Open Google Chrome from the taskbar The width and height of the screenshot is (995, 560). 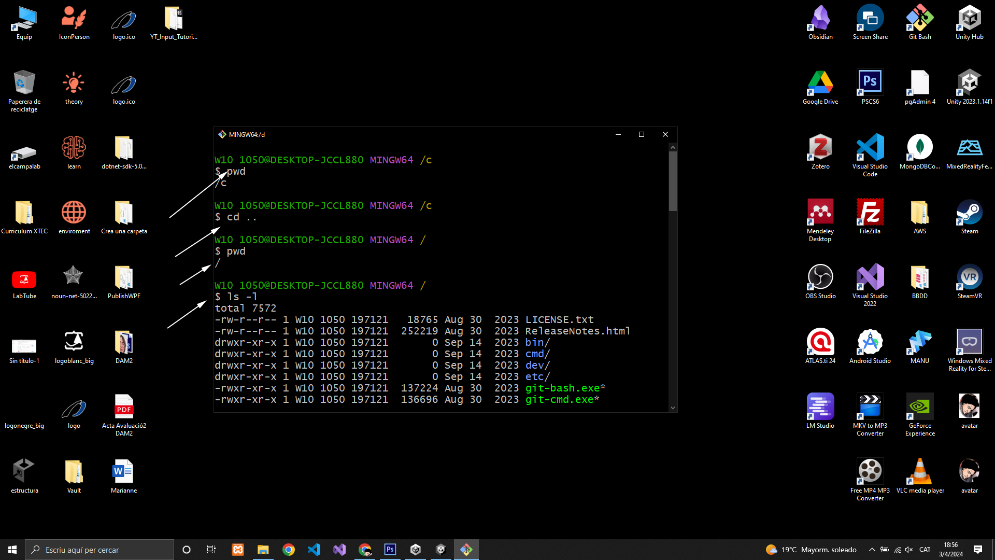[289, 550]
